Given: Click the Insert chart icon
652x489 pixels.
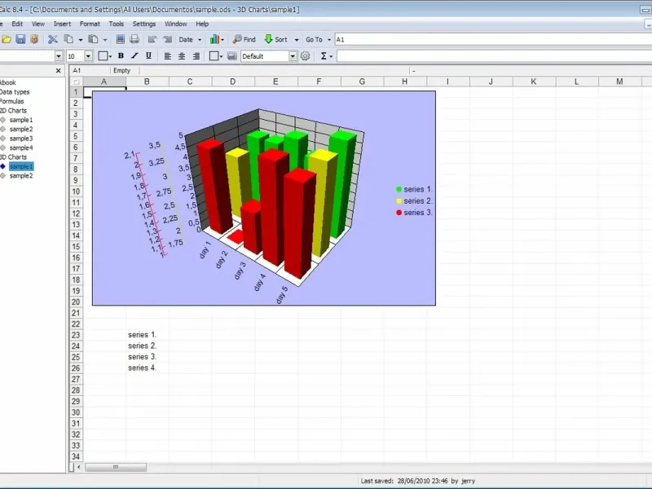Looking at the screenshot, I should [x=215, y=39].
